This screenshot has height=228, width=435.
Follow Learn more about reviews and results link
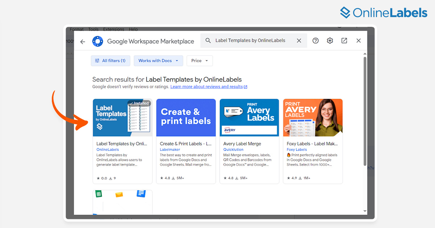click(209, 87)
